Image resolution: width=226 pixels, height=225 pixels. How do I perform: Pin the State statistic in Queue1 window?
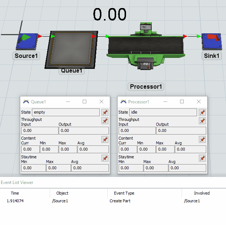tap(105, 112)
